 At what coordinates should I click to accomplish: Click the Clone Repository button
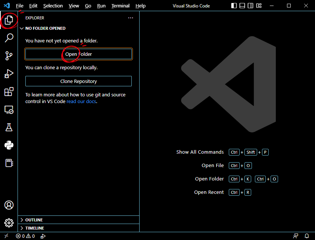[78, 81]
